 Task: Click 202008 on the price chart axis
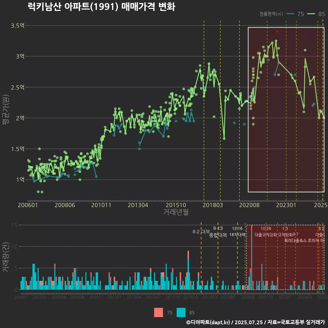(x=249, y=205)
